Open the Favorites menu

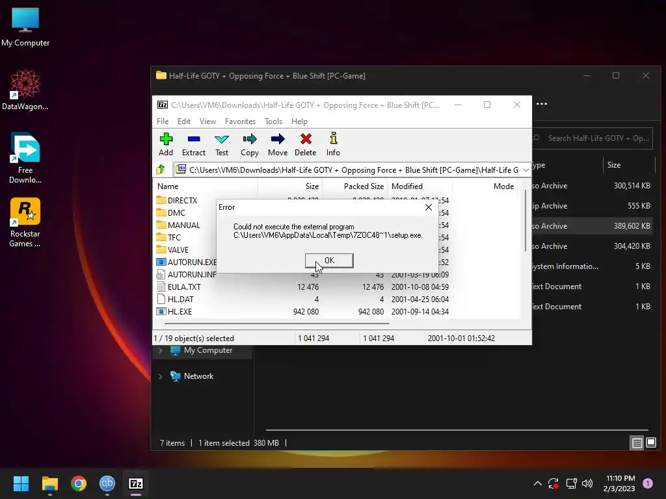[x=240, y=122]
